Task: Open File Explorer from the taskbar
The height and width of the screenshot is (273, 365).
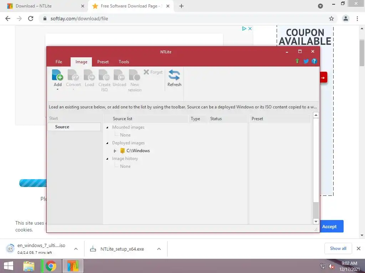Action: click(x=29, y=266)
